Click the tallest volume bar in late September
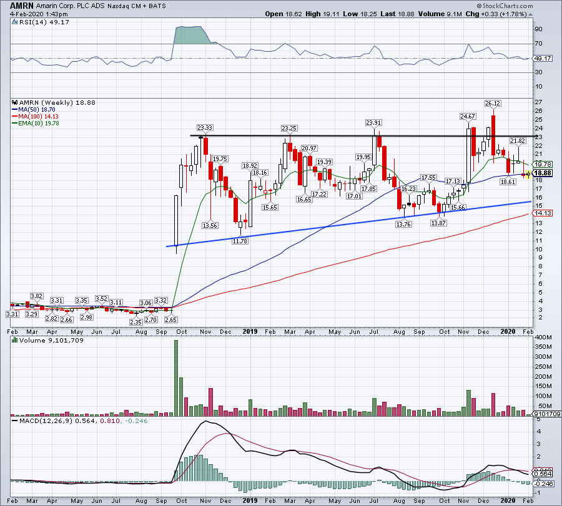 click(176, 378)
